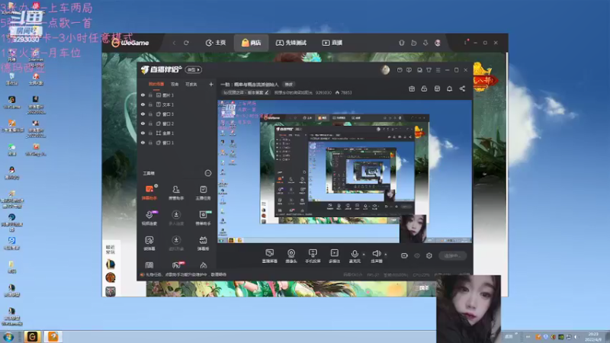Switch to the second scene tab
Viewport: 610px width, 343px height.
pos(175,84)
